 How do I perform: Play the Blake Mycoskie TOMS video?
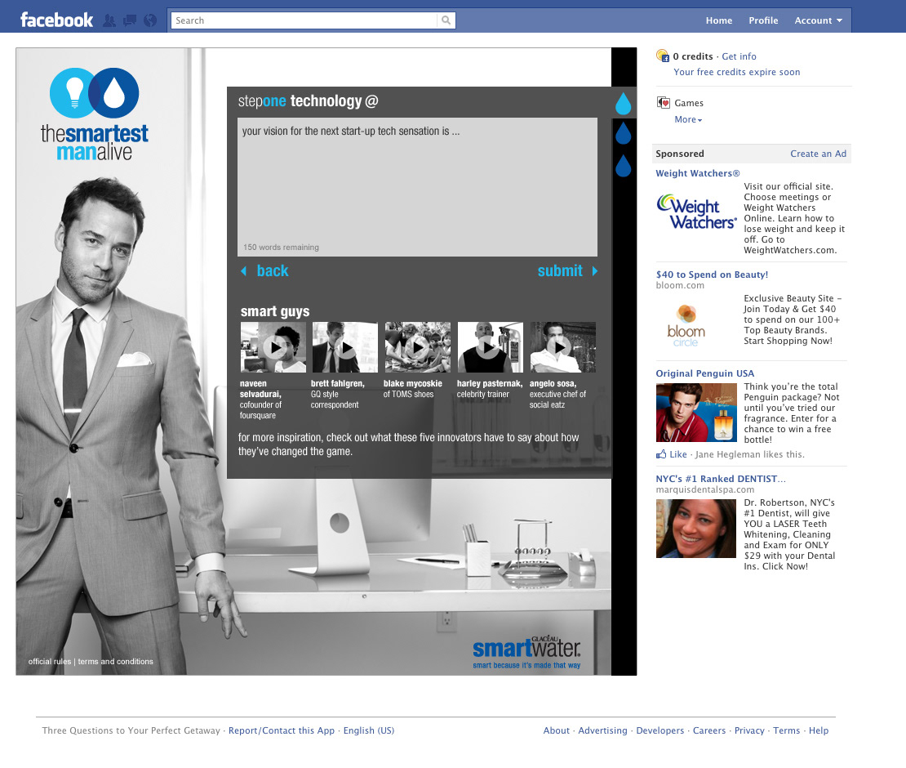pos(417,347)
